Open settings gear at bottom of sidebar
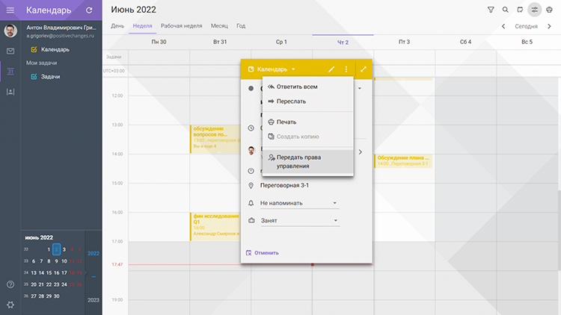The height and width of the screenshot is (315, 561). 10,305
